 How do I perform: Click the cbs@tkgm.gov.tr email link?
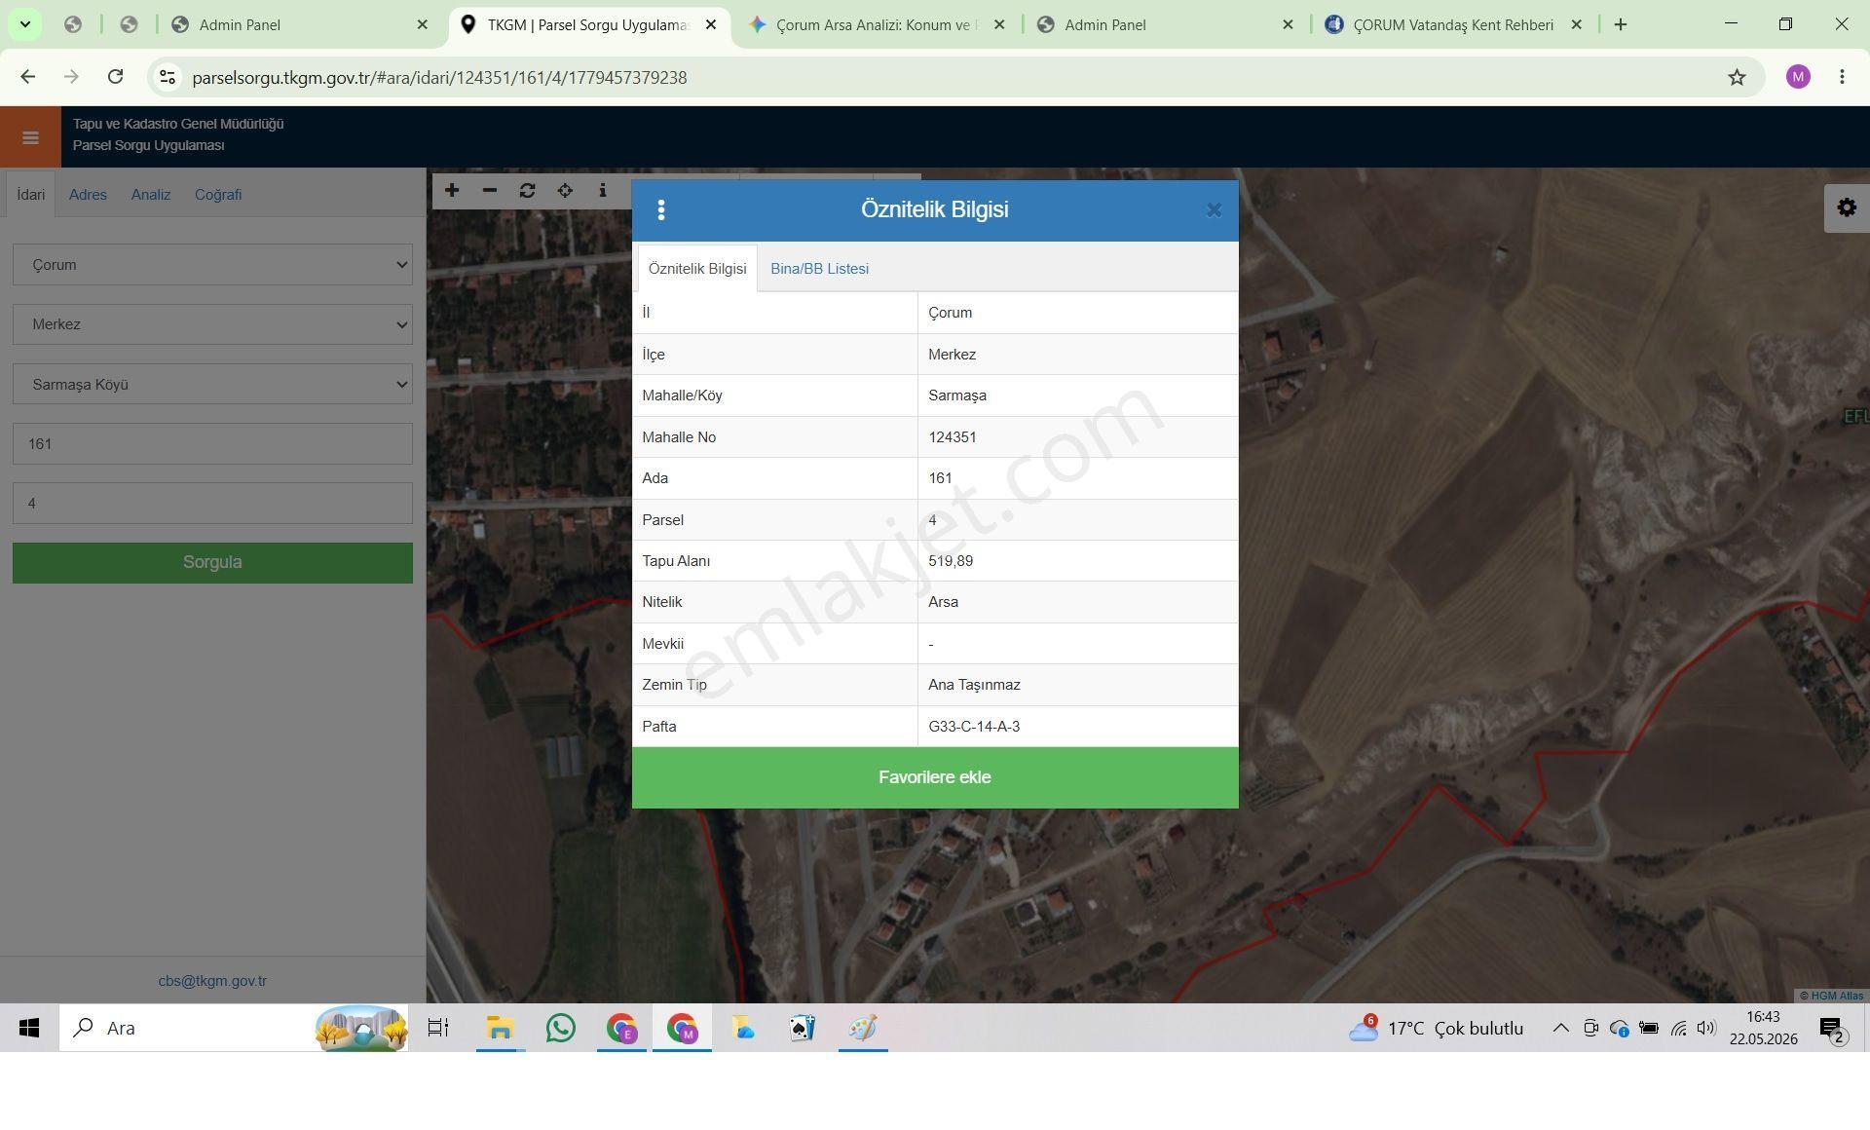(x=212, y=981)
